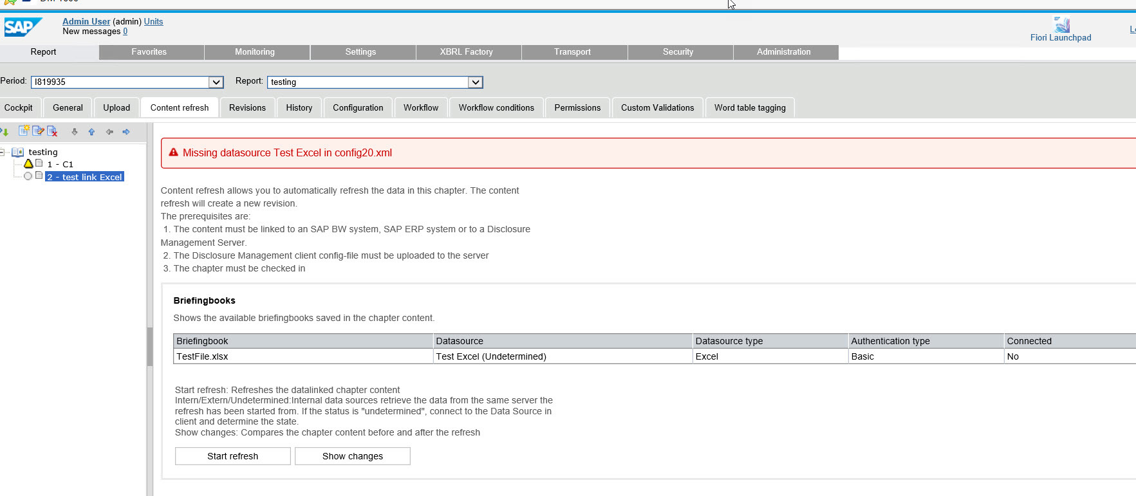Screen dimensions: 1136x496
Task: Open the Units link
Action: pyautogui.click(x=153, y=21)
